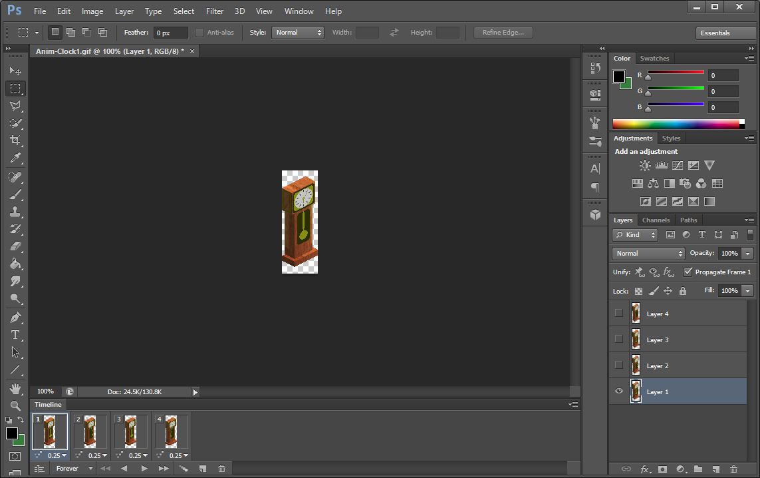This screenshot has width=760, height=478.
Task: Show Layer 2 visibility
Action: pos(619,365)
